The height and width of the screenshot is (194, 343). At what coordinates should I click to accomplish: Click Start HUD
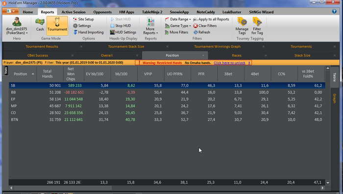pyautogui.click(x=121, y=19)
